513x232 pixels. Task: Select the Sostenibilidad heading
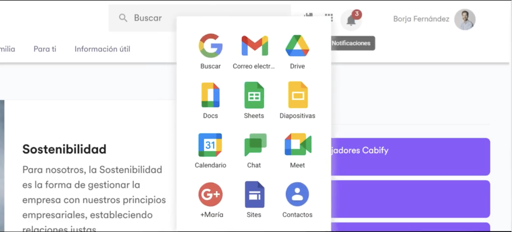pos(64,149)
